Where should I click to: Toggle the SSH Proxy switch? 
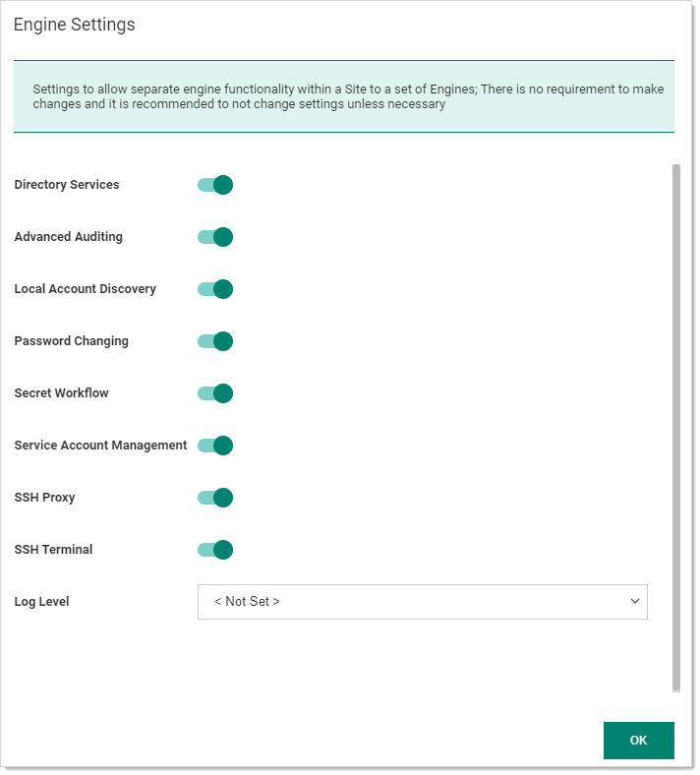[215, 498]
